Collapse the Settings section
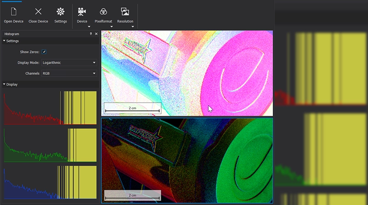 pos(5,41)
